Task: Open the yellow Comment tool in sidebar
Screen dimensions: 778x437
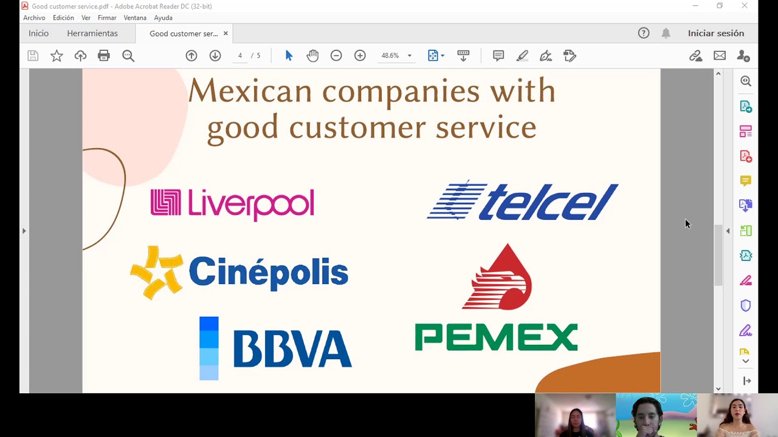Action: [x=746, y=181]
